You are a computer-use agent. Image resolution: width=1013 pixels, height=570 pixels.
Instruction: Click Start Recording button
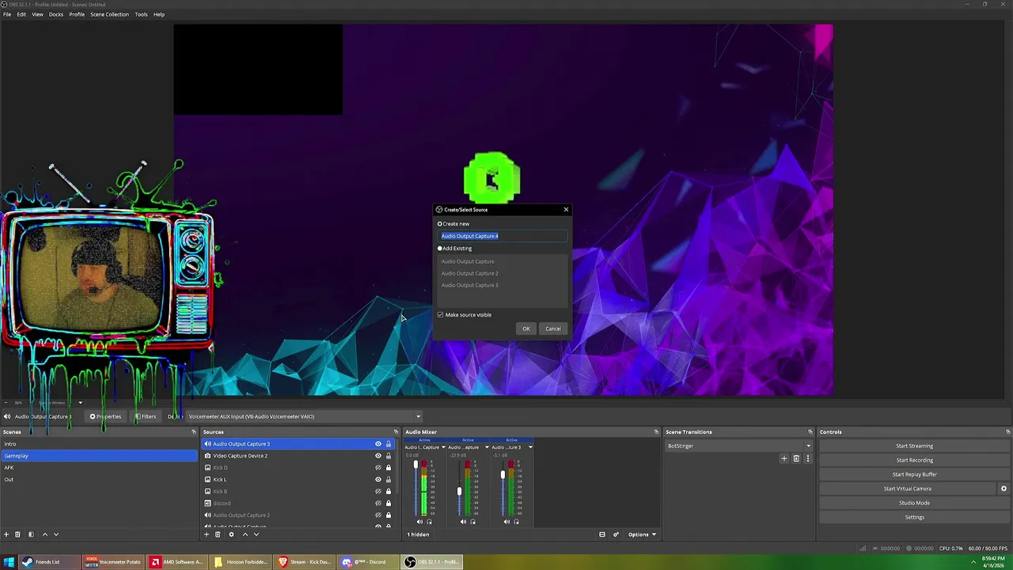tap(914, 460)
